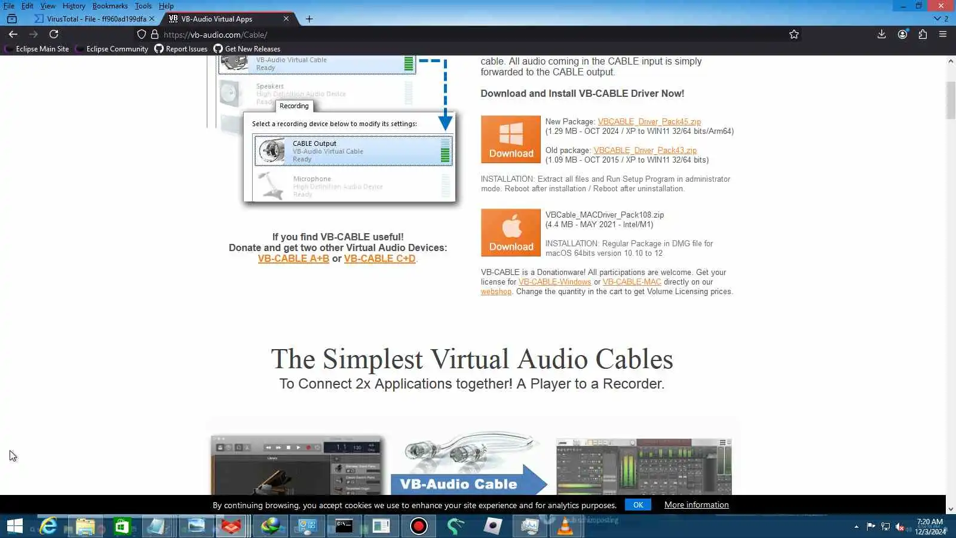This screenshot has height=538, width=956.
Task: Accept cookies with the OK button
Action: (638, 505)
